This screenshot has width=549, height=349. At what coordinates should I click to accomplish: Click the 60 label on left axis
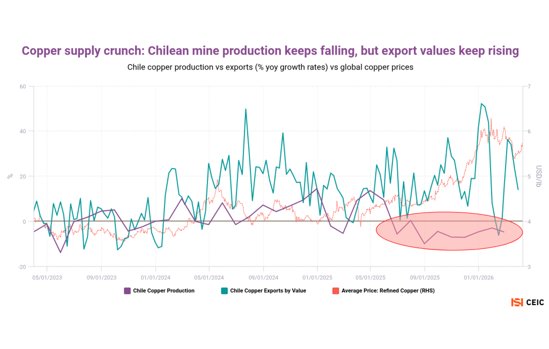click(23, 86)
